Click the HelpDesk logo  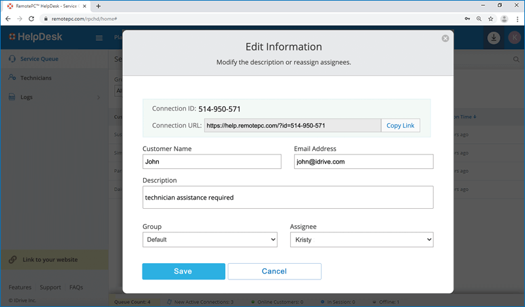tap(35, 37)
